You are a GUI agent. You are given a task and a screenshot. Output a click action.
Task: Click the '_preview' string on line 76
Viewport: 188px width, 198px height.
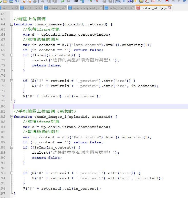(88, 86)
